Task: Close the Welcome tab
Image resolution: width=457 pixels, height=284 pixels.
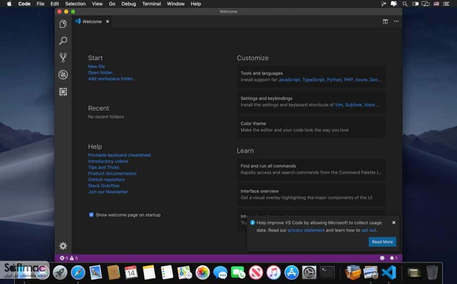Action: [108, 22]
